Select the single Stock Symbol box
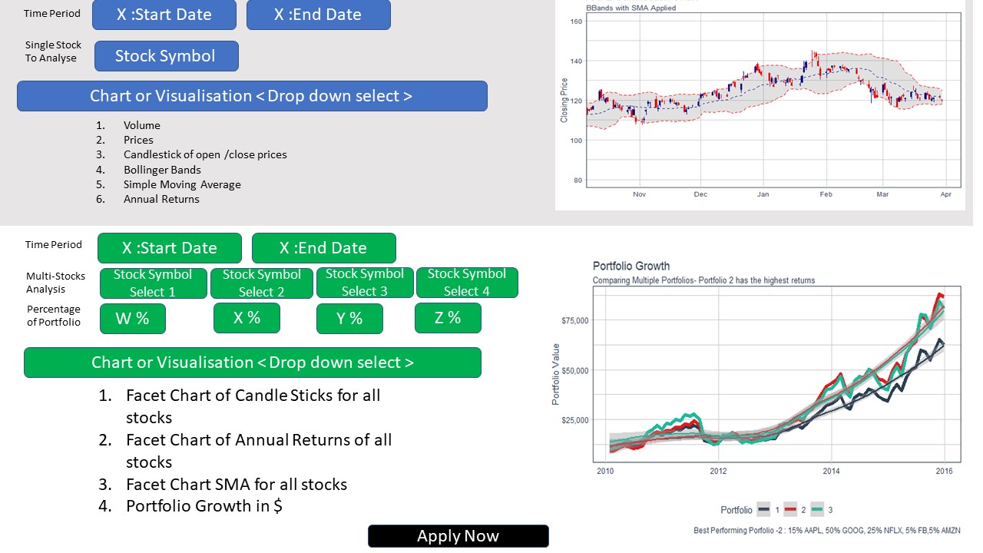The height and width of the screenshot is (553, 983). [x=166, y=56]
